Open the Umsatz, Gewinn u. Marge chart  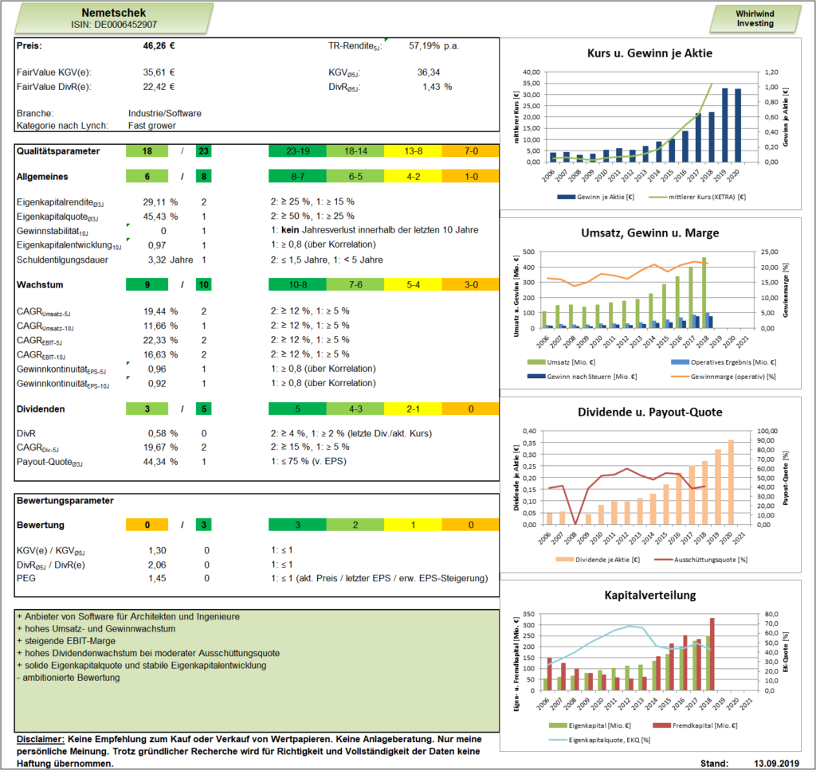650,303
